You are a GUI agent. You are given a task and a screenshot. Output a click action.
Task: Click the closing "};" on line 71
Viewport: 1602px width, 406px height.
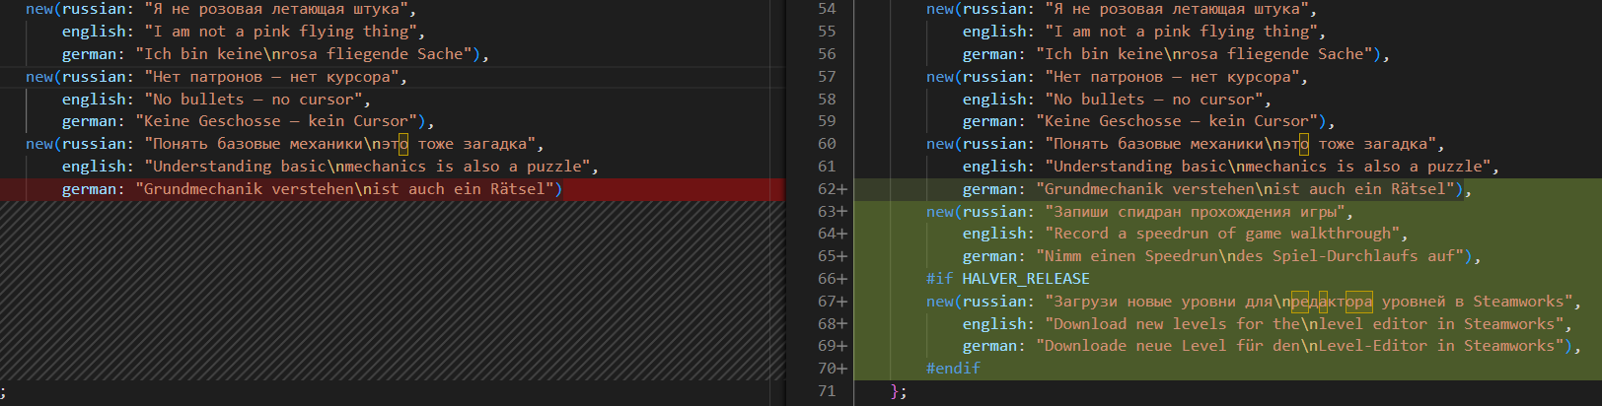click(898, 391)
